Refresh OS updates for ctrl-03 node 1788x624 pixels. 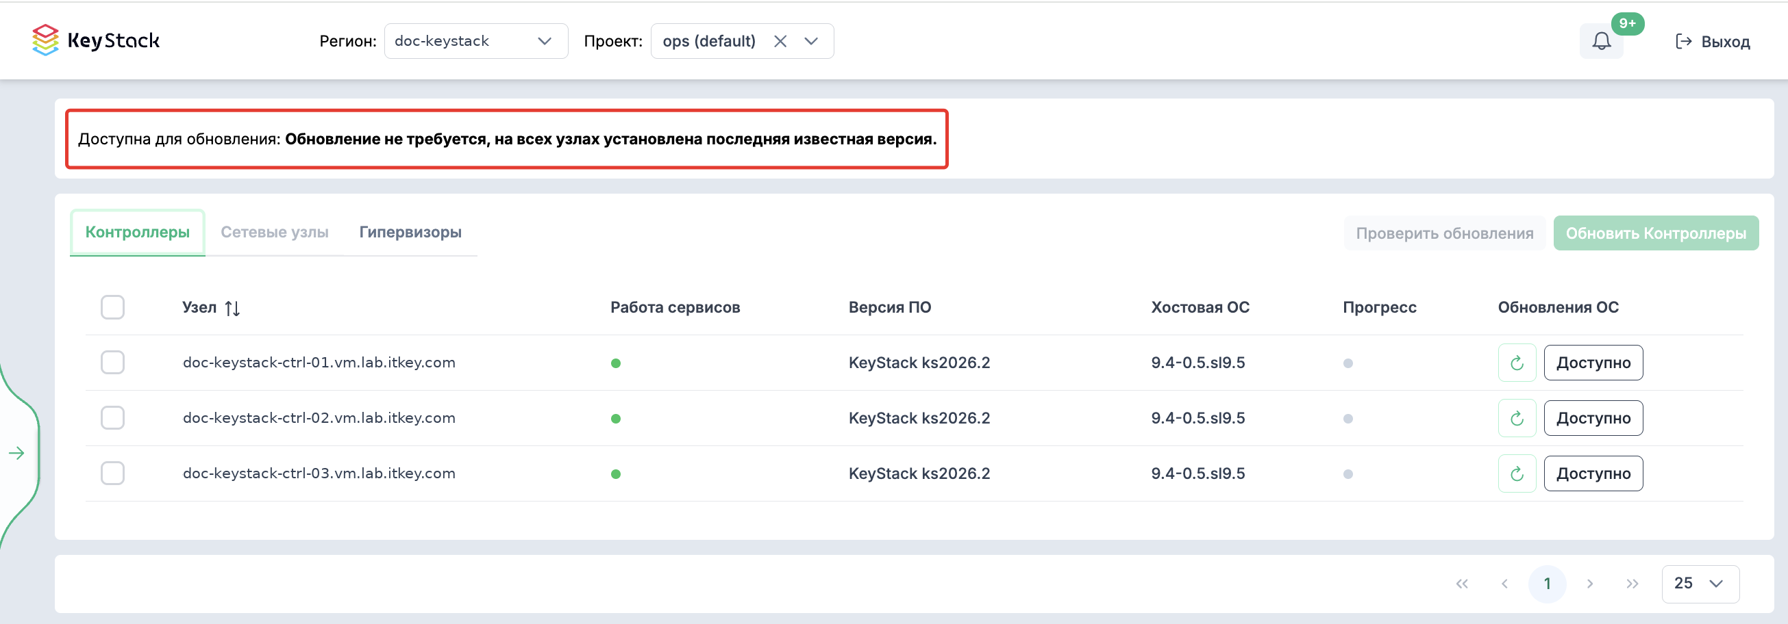(x=1517, y=473)
